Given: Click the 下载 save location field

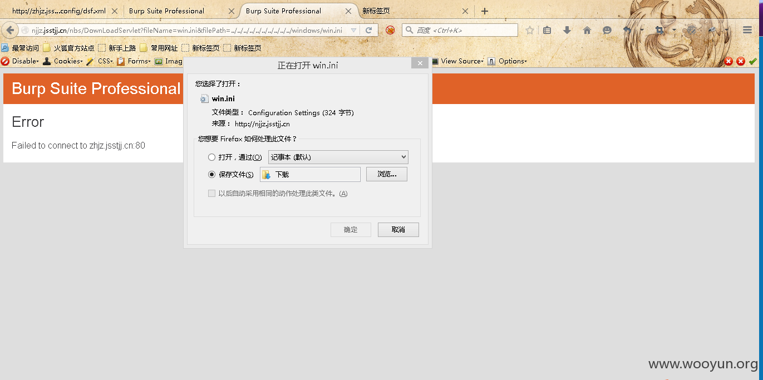Looking at the screenshot, I should point(310,174).
